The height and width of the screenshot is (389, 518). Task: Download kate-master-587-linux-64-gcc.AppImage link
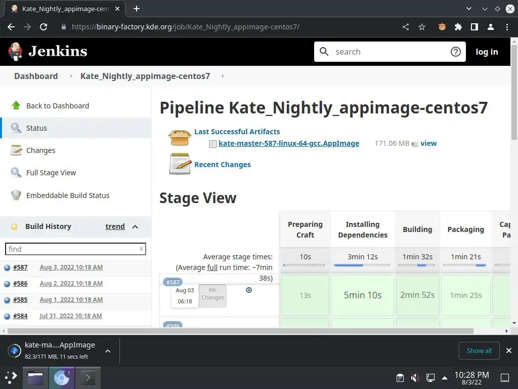pyautogui.click(x=288, y=143)
